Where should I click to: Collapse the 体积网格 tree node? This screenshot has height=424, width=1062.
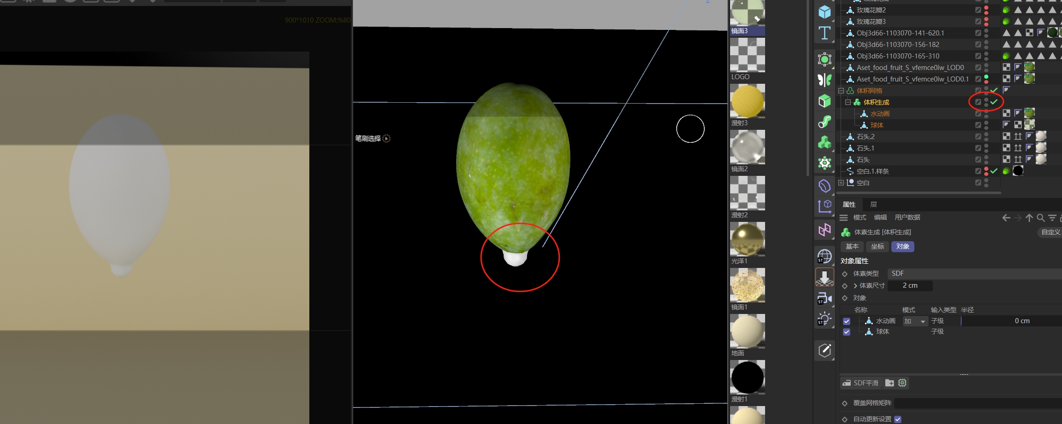[841, 91]
